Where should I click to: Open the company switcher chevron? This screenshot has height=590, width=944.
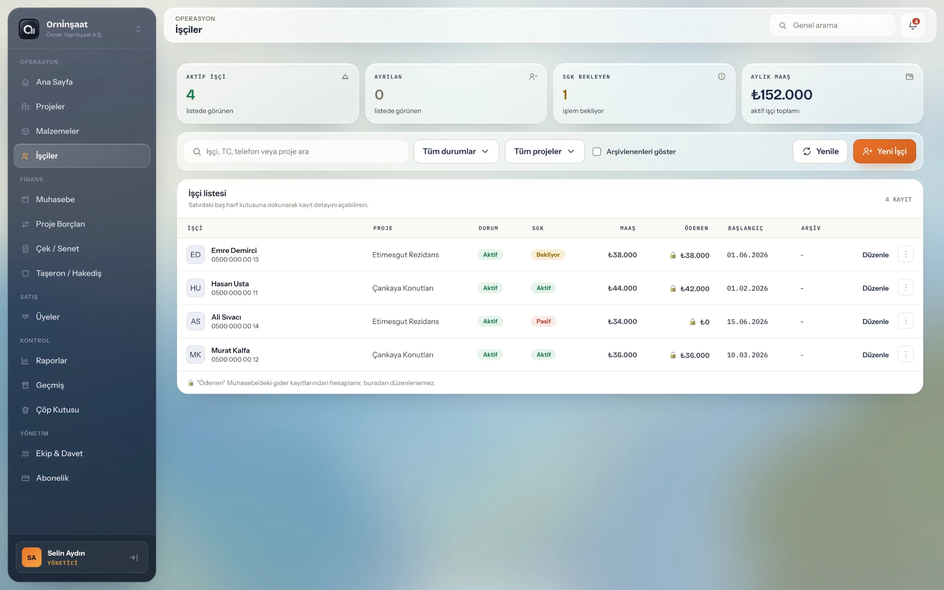(x=138, y=29)
